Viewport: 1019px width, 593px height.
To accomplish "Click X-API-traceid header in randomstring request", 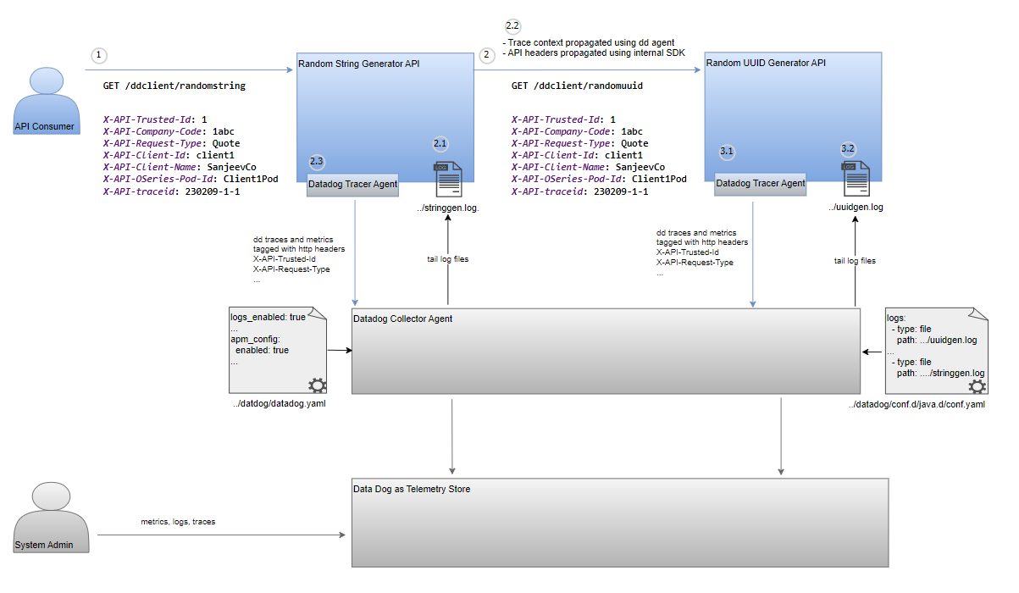I will 171,191.
